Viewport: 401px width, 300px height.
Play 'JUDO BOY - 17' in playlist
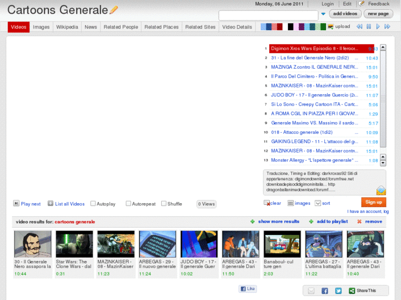tap(314, 95)
